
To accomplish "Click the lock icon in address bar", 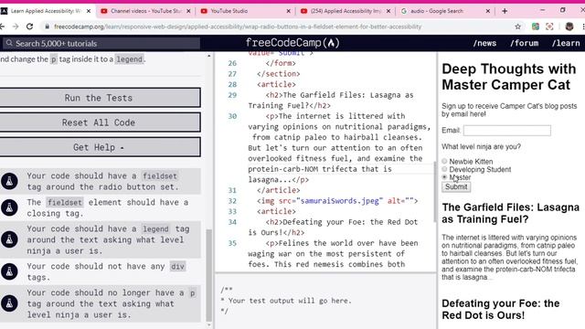I will [47, 27].
